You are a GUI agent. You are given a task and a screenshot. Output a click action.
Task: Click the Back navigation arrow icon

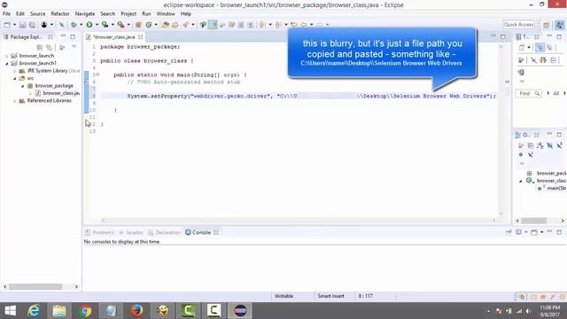(304, 25)
